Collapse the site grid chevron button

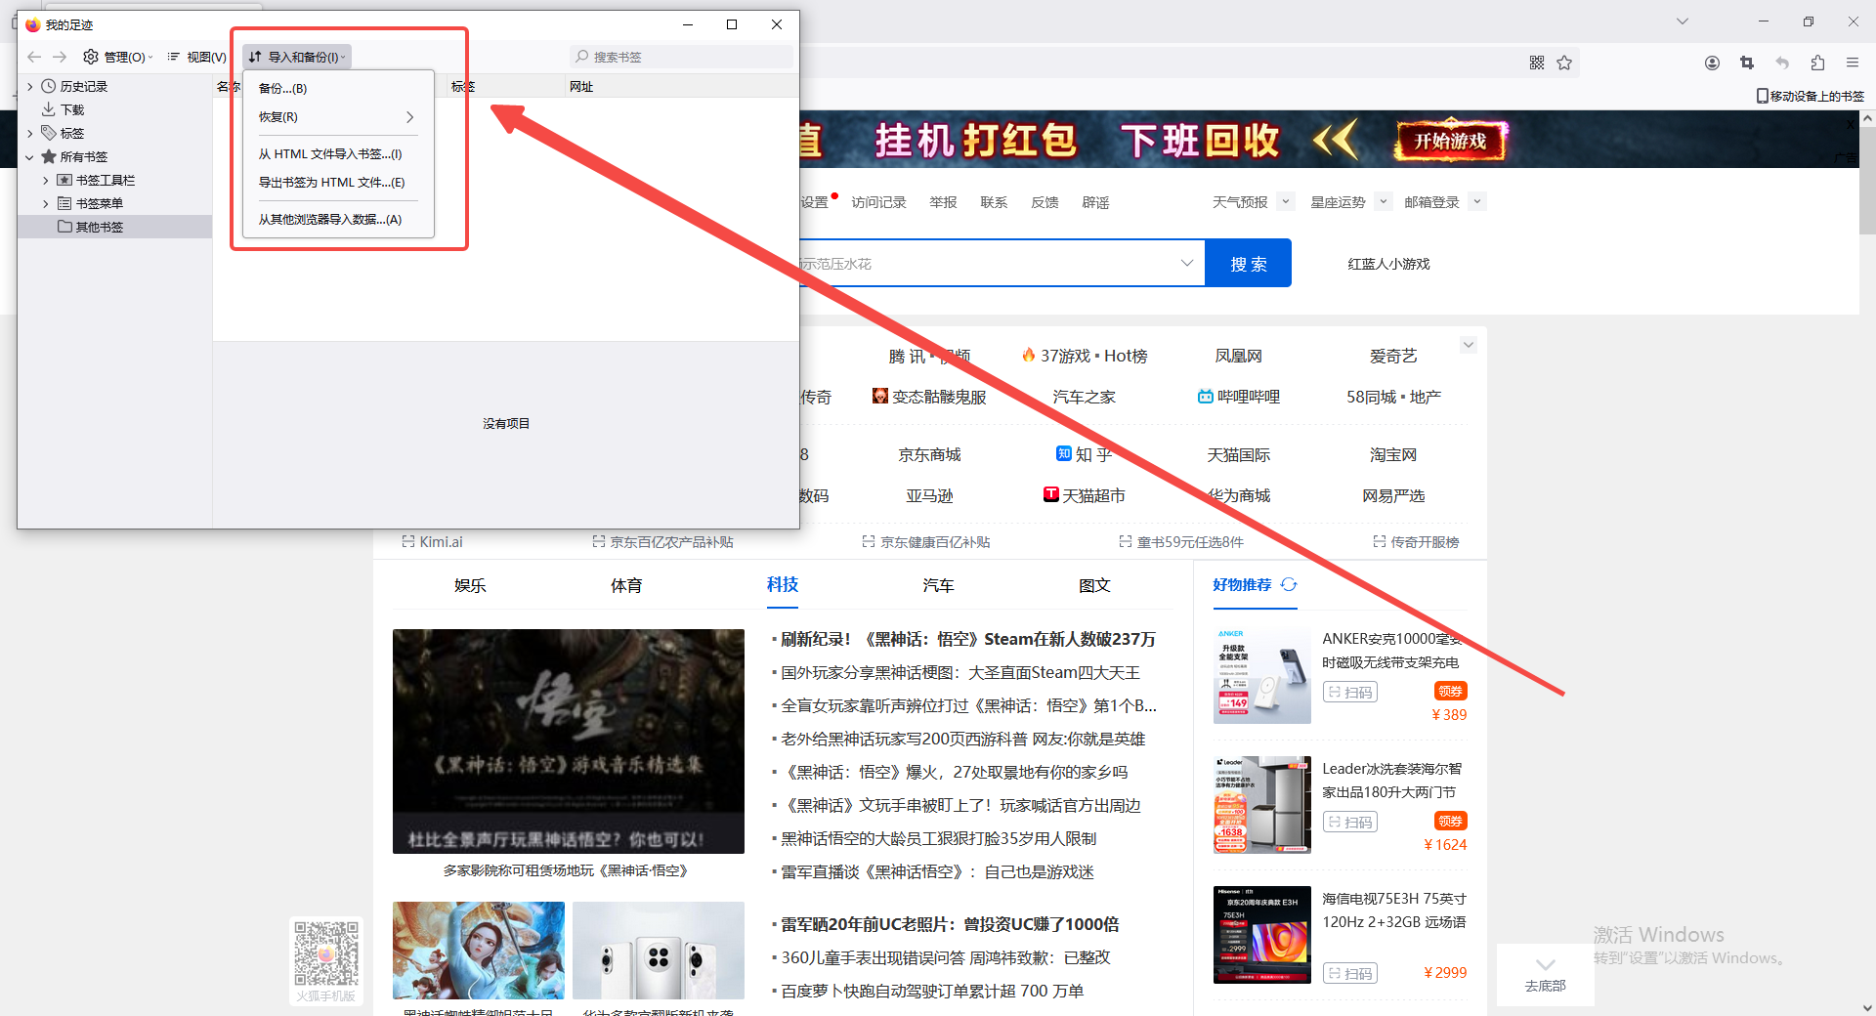tap(1468, 345)
